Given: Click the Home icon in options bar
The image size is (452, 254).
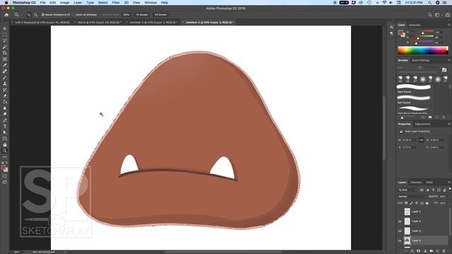Looking at the screenshot, I should point(6,15).
